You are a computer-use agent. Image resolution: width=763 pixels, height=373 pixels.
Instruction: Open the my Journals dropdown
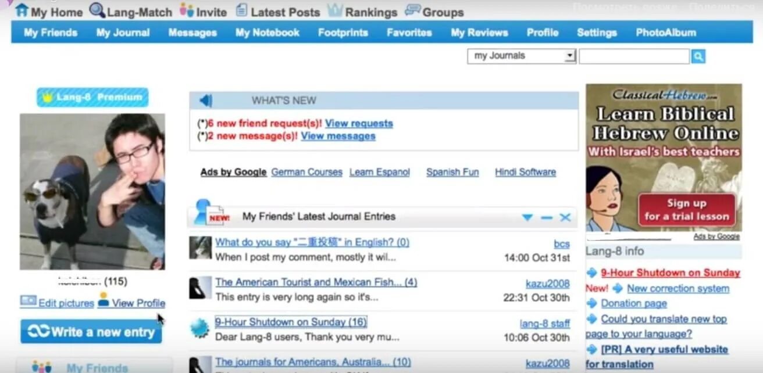tap(522, 56)
